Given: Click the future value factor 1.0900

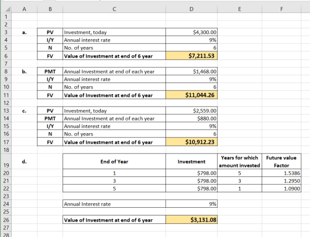Looking at the screenshot, I should click(x=281, y=188).
